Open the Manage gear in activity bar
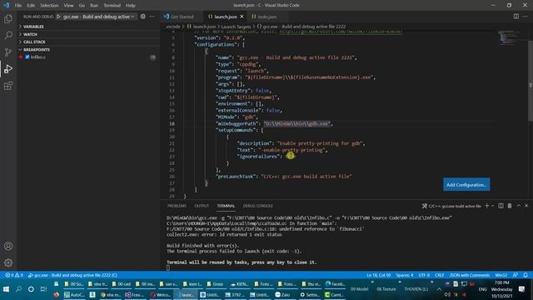The width and height of the screenshot is (533, 300). tap(8, 262)
